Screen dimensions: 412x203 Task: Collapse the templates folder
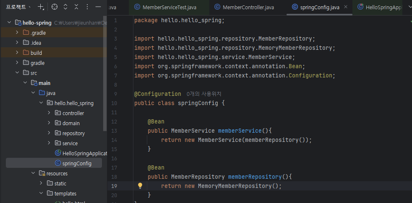click(x=41, y=193)
